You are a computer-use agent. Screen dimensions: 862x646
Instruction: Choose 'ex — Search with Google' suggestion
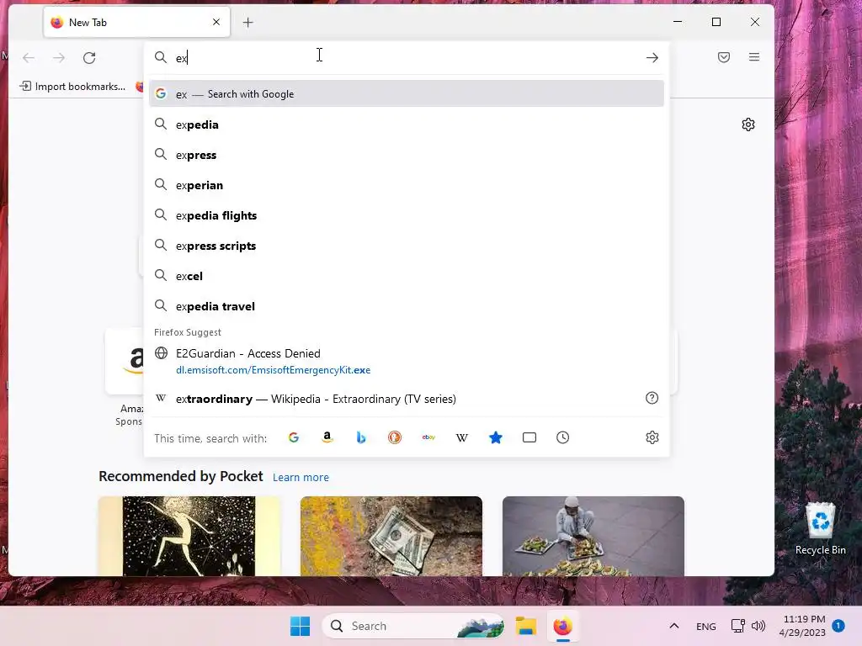[407, 94]
